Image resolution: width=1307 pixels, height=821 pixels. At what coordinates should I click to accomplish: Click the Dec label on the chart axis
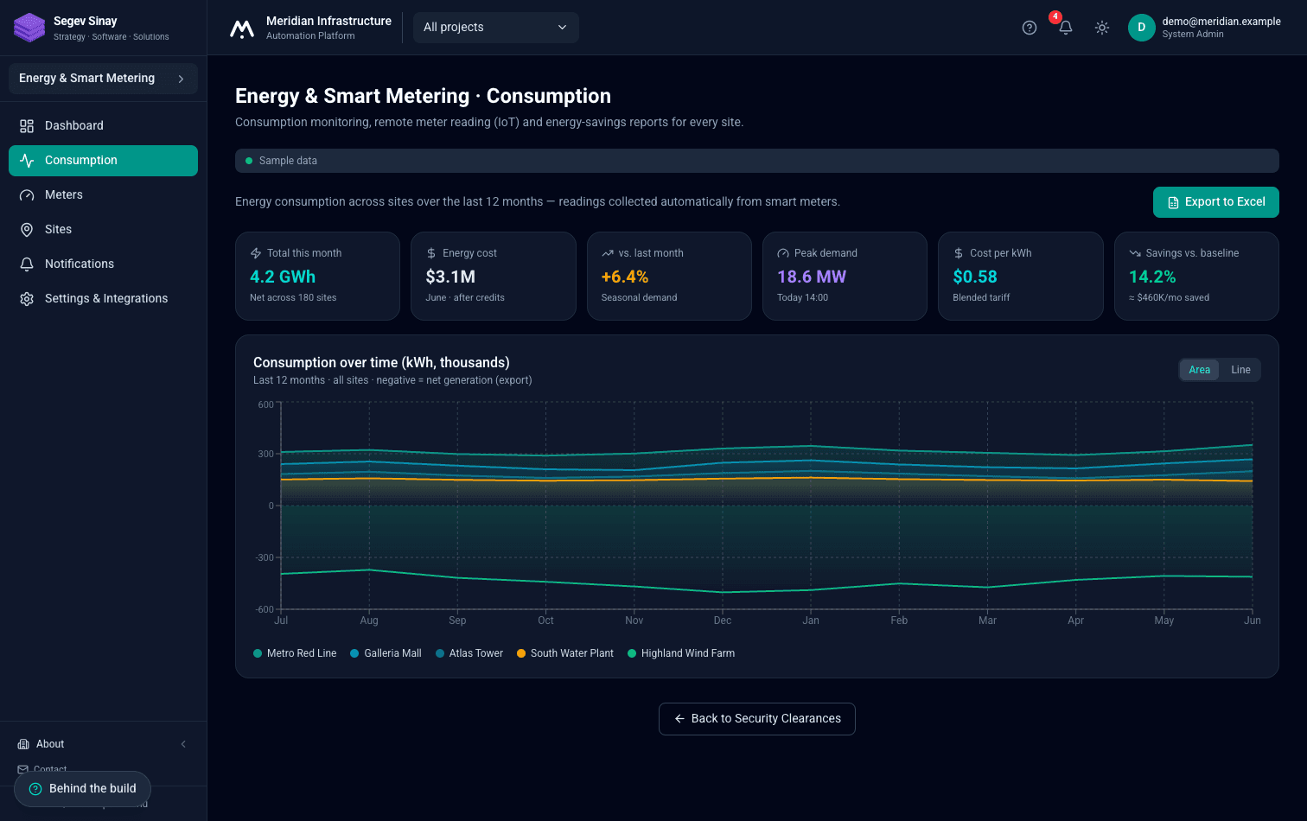coord(723,621)
